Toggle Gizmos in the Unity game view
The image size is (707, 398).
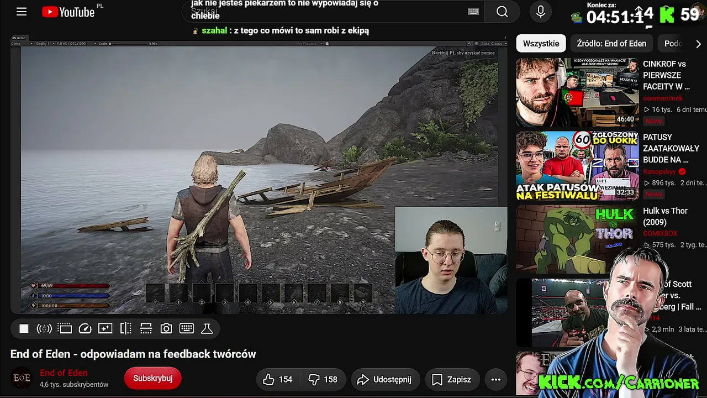(x=497, y=43)
